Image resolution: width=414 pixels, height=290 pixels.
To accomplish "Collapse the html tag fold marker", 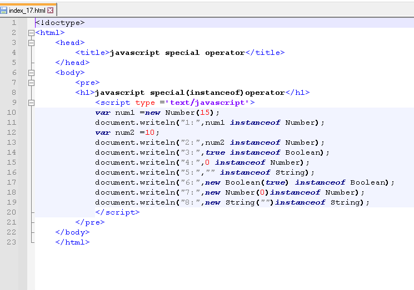I will coord(31,33).
